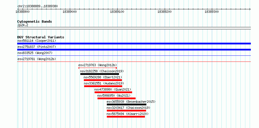
Task: Select the blue bar under nsv581114 Cooper2011
Action: point(134,44)
